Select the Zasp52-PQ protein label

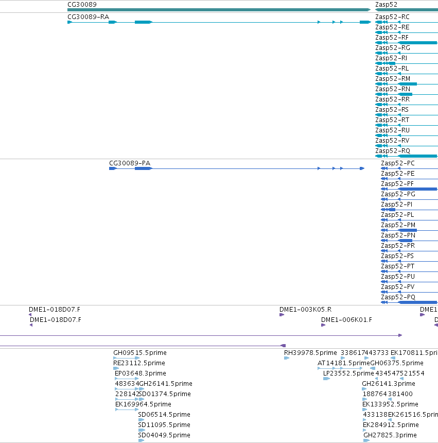pos(398,297)
